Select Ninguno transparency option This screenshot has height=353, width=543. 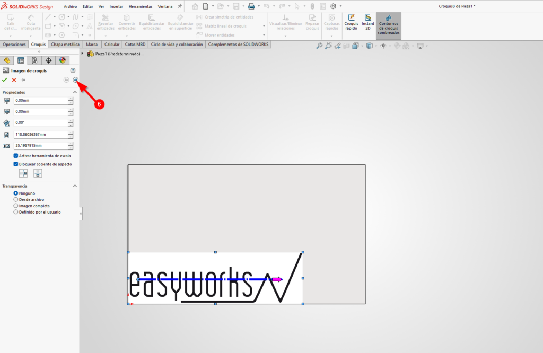pyautogui.click(x=15, y=193)
